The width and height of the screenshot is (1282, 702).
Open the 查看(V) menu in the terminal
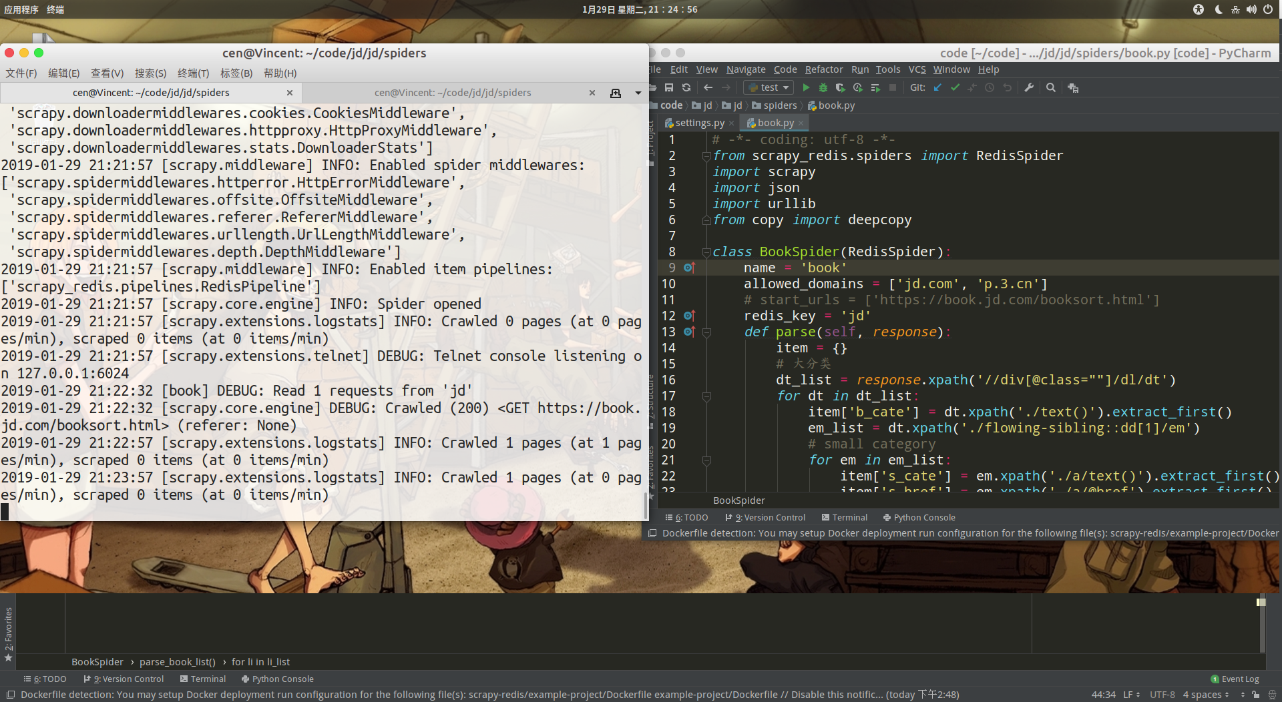click(107, 73)
